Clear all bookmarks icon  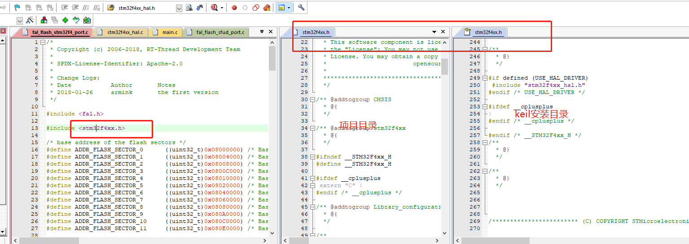click(x=50, y=8)
